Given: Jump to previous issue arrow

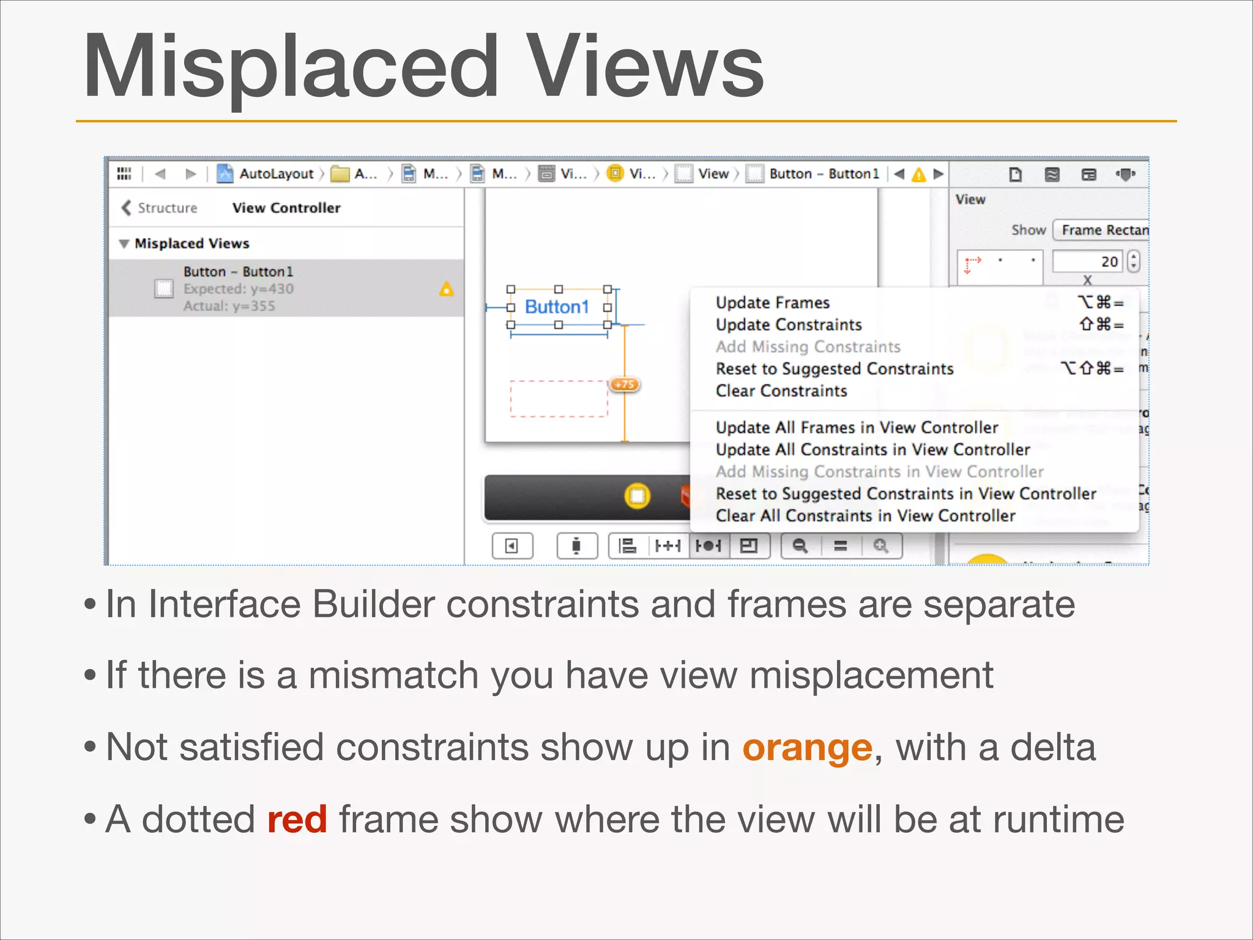Looking at the screenshot, I should (x=899, y=174).
